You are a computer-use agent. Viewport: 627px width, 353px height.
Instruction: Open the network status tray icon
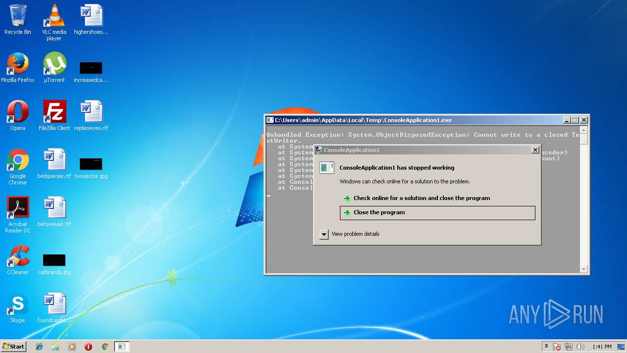569,347
